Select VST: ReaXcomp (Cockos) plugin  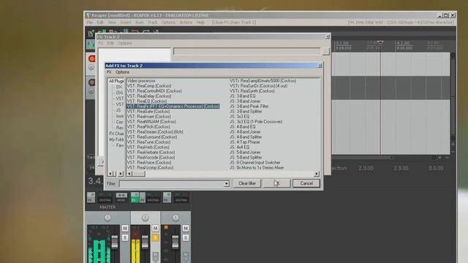[150, 167]
